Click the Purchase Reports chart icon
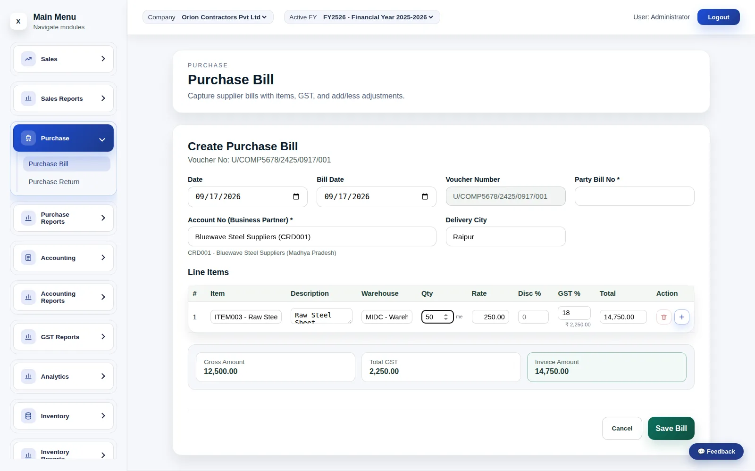 28,218
